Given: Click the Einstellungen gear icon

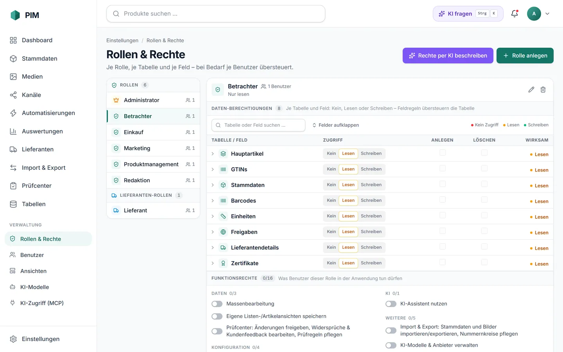Looking at the screenshot, I should pyautogui.click(x=13, y=339).
